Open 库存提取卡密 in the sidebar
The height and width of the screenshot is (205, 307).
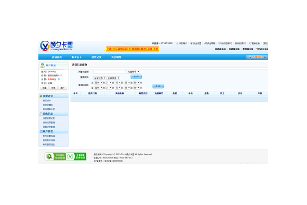point(49,109)
